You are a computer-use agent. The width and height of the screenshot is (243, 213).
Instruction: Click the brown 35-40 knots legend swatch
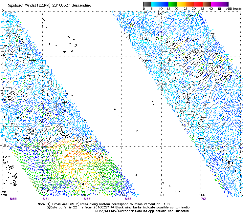click(207, 4)
